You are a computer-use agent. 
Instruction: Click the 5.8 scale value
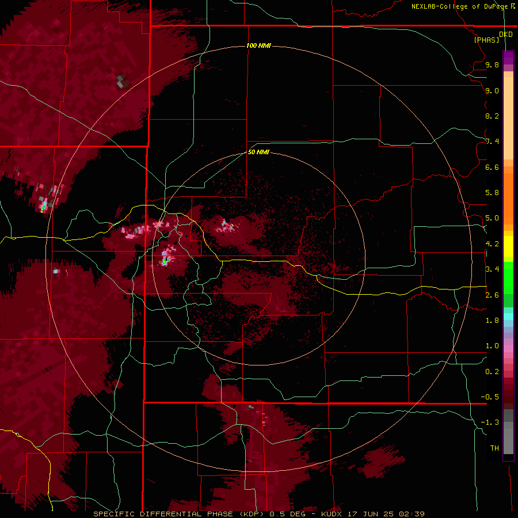[492, 193]
